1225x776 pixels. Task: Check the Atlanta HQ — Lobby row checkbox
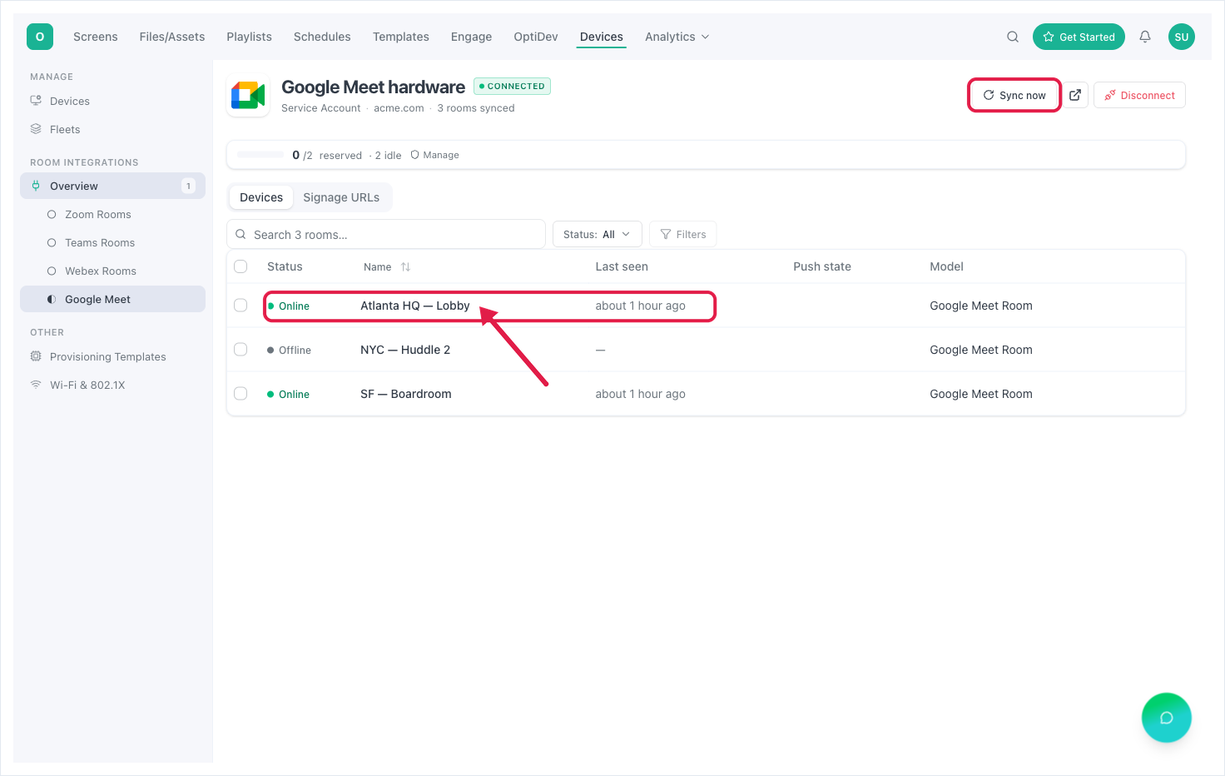241,306
